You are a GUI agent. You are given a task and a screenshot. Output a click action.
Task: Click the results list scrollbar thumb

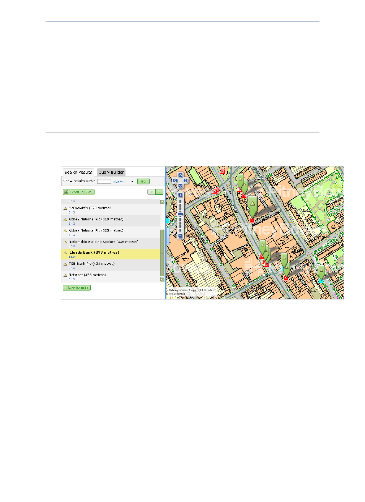pos(162,253)
